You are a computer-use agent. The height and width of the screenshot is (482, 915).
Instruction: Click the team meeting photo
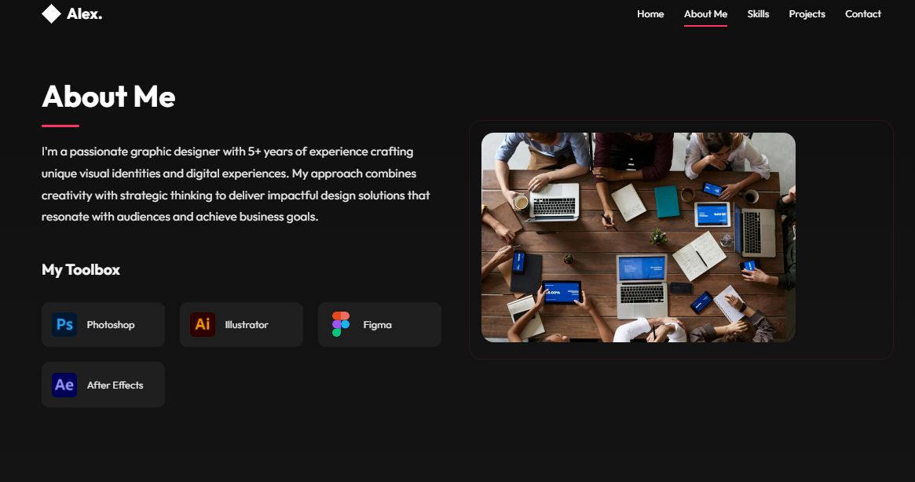click(639, 238)
